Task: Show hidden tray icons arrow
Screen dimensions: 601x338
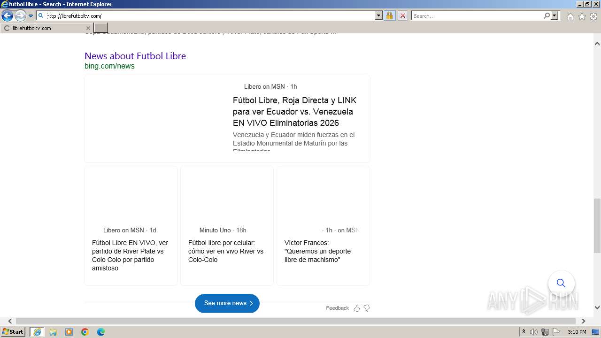Action: 524,332
